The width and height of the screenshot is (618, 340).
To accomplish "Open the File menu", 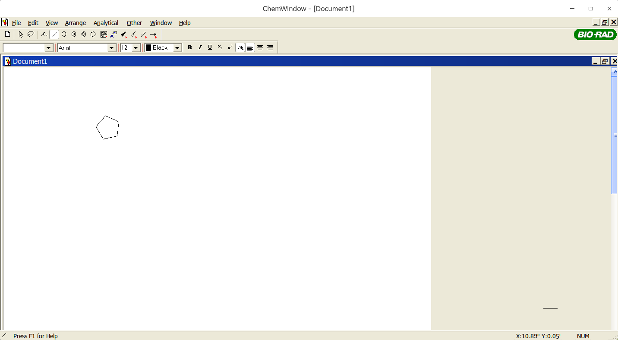I will pyautogui.click(x=16, y=23).
